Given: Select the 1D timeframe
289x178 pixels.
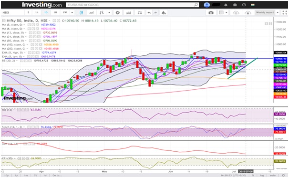Looking at the screenshot, I should [x=46, y=12].
